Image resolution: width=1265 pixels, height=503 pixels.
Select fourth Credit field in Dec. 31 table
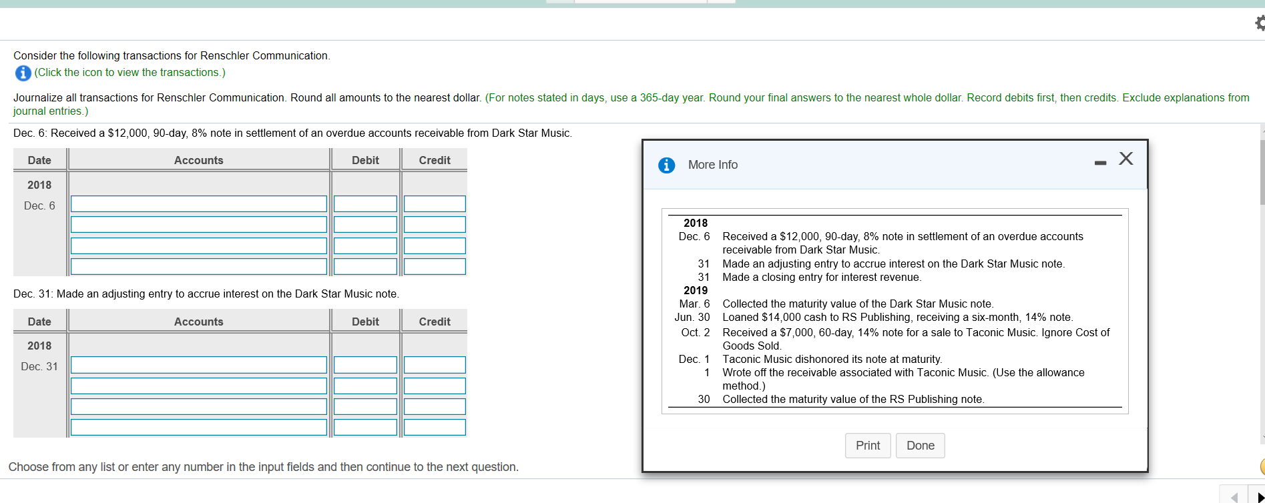coord(435,427)
